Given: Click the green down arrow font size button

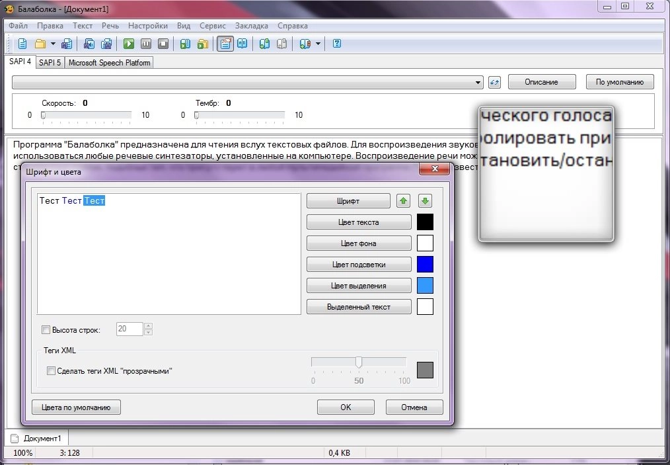Looking at the screenshot, I should coord(425,200).
